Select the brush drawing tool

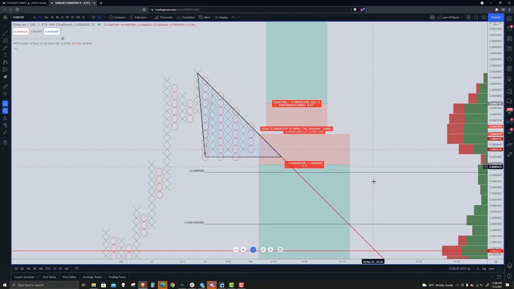[5, 48]
